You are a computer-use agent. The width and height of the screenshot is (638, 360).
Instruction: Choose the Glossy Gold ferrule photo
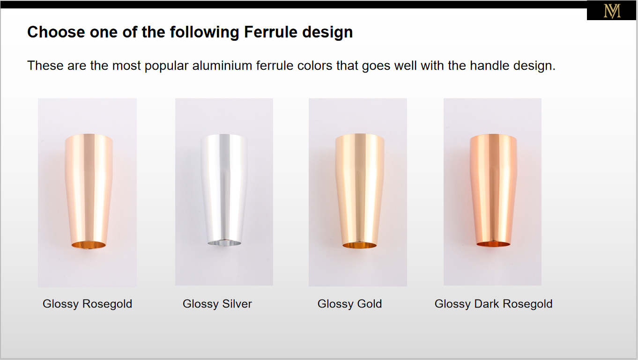pos(358,192)
